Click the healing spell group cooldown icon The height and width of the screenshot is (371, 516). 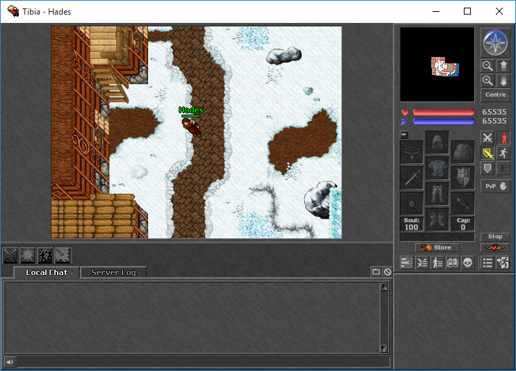click(27, 255)
